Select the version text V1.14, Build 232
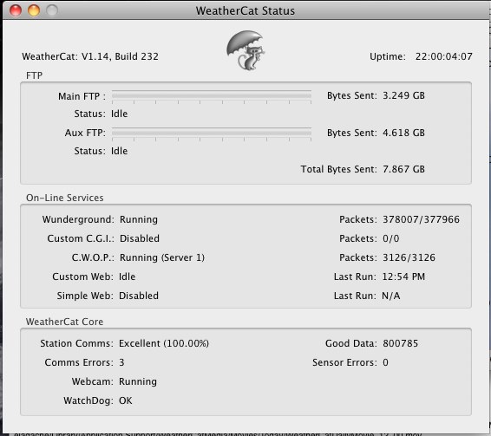 coord(120,56)
